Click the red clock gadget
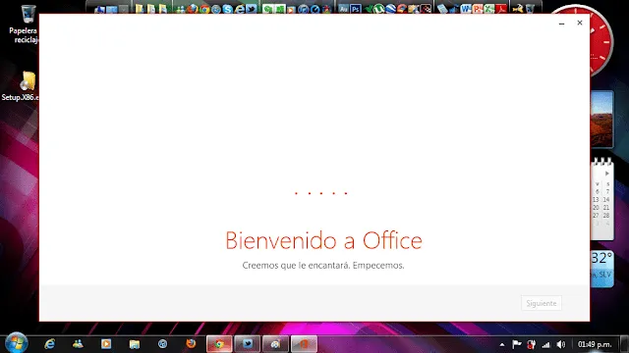Image resolution: width=629 pixels, height=353 pixels. click(600, 40)
